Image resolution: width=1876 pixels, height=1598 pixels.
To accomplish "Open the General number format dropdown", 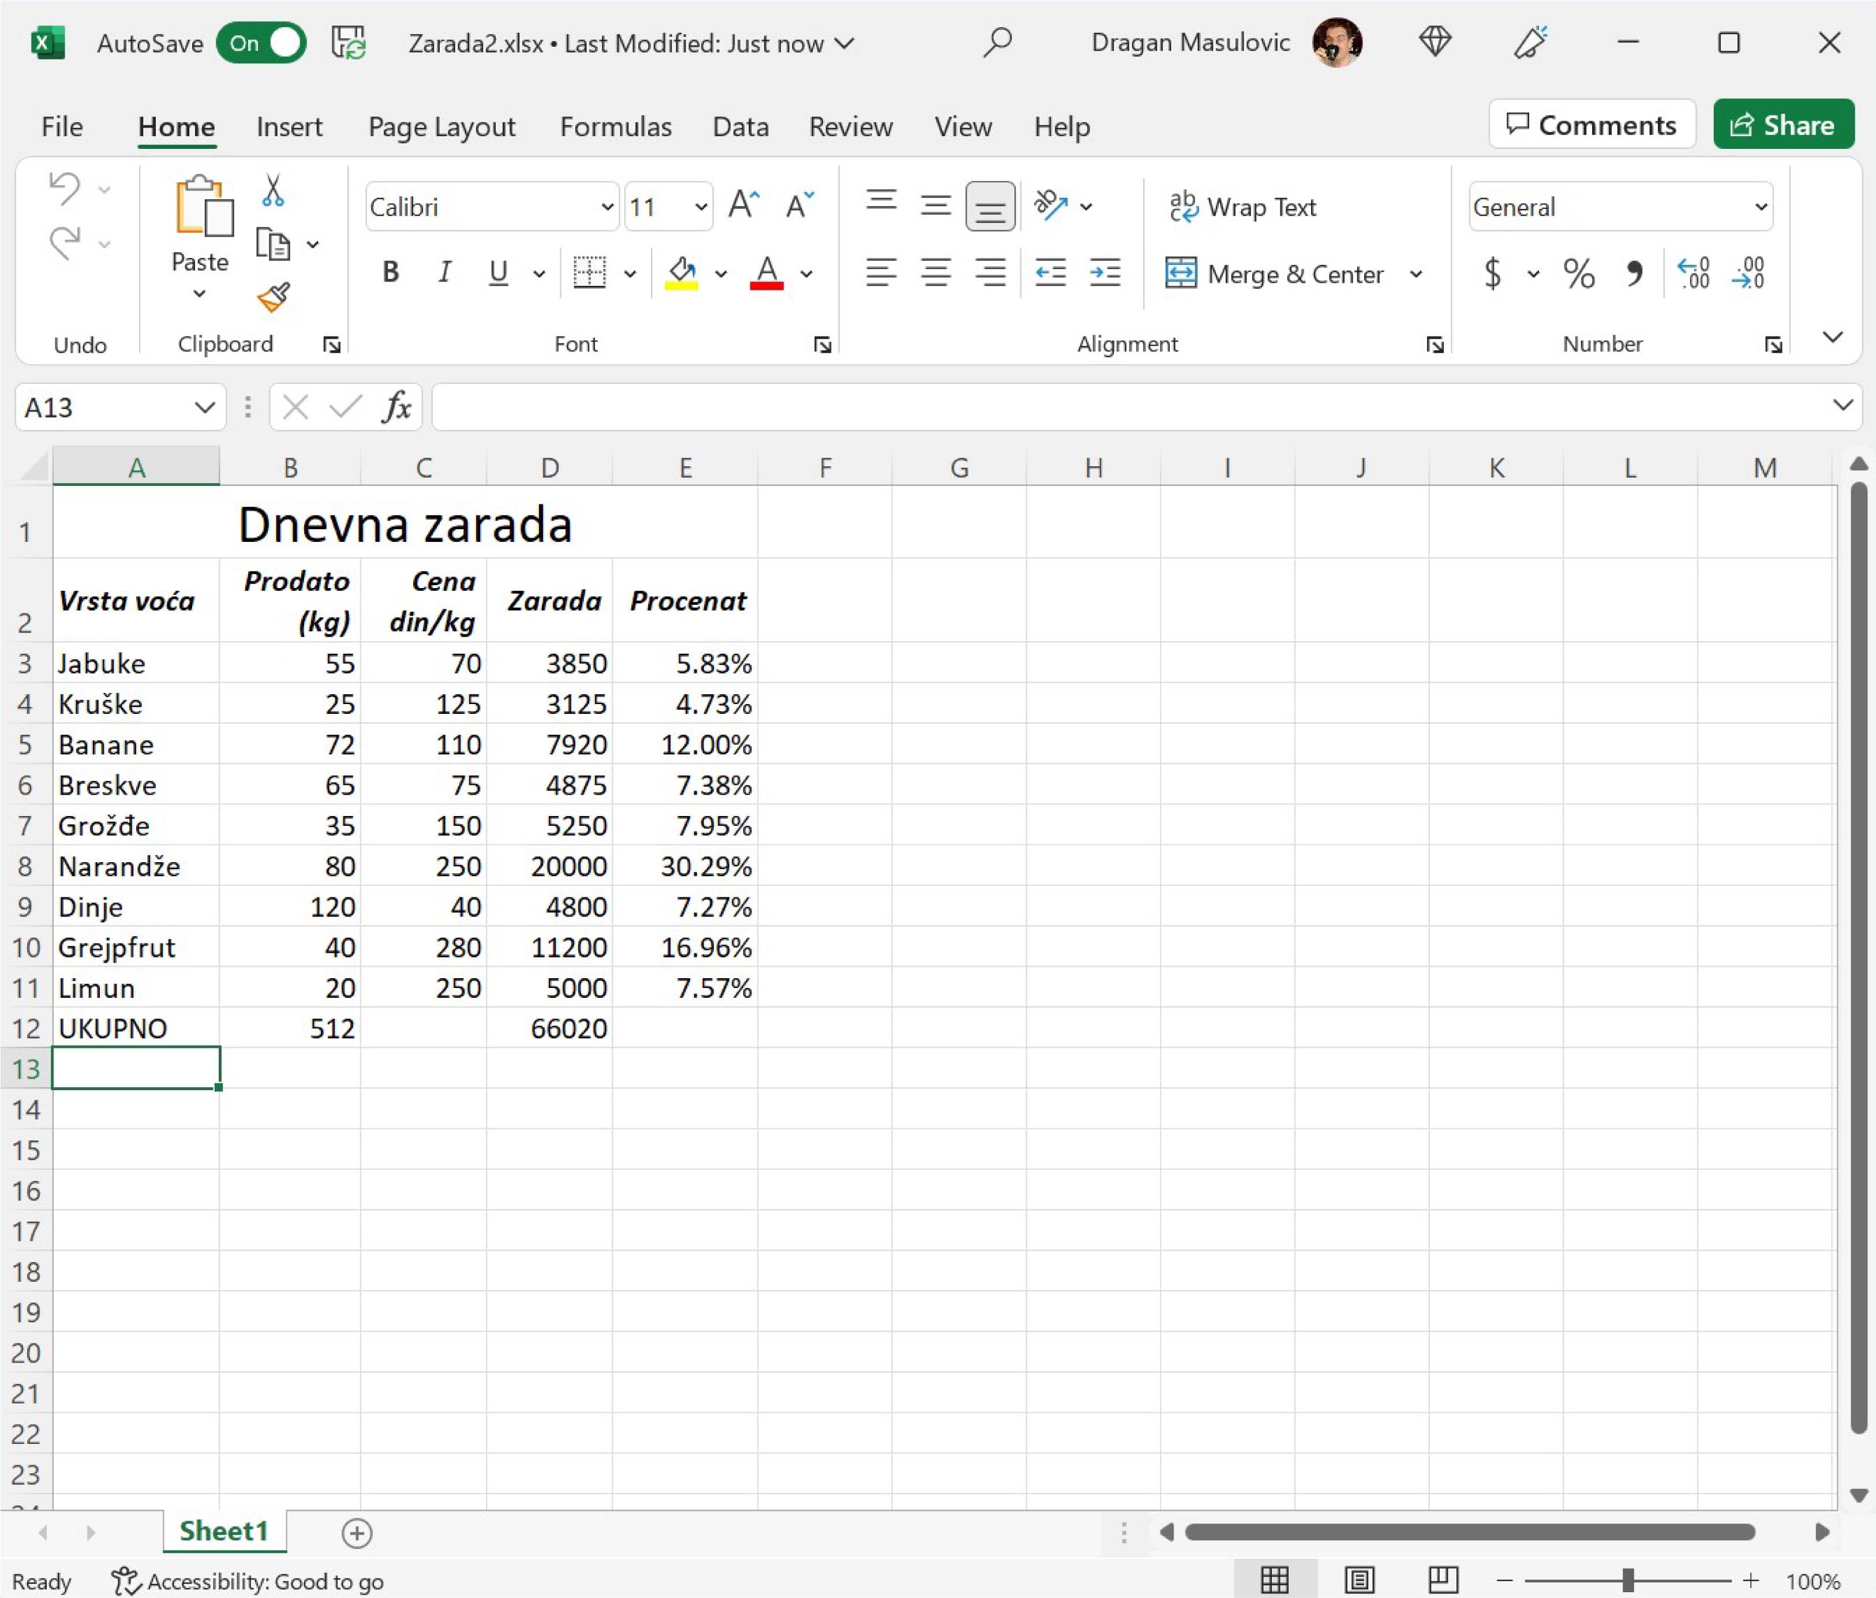I will [1760, 207].
